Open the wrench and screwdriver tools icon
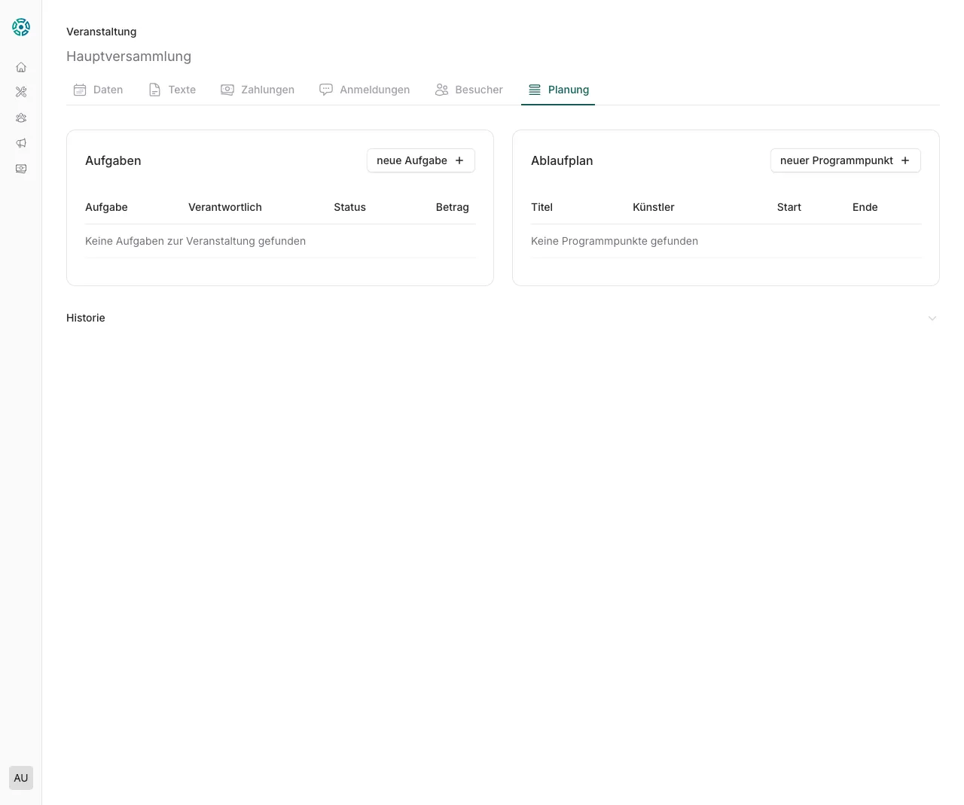 point(21,92)
